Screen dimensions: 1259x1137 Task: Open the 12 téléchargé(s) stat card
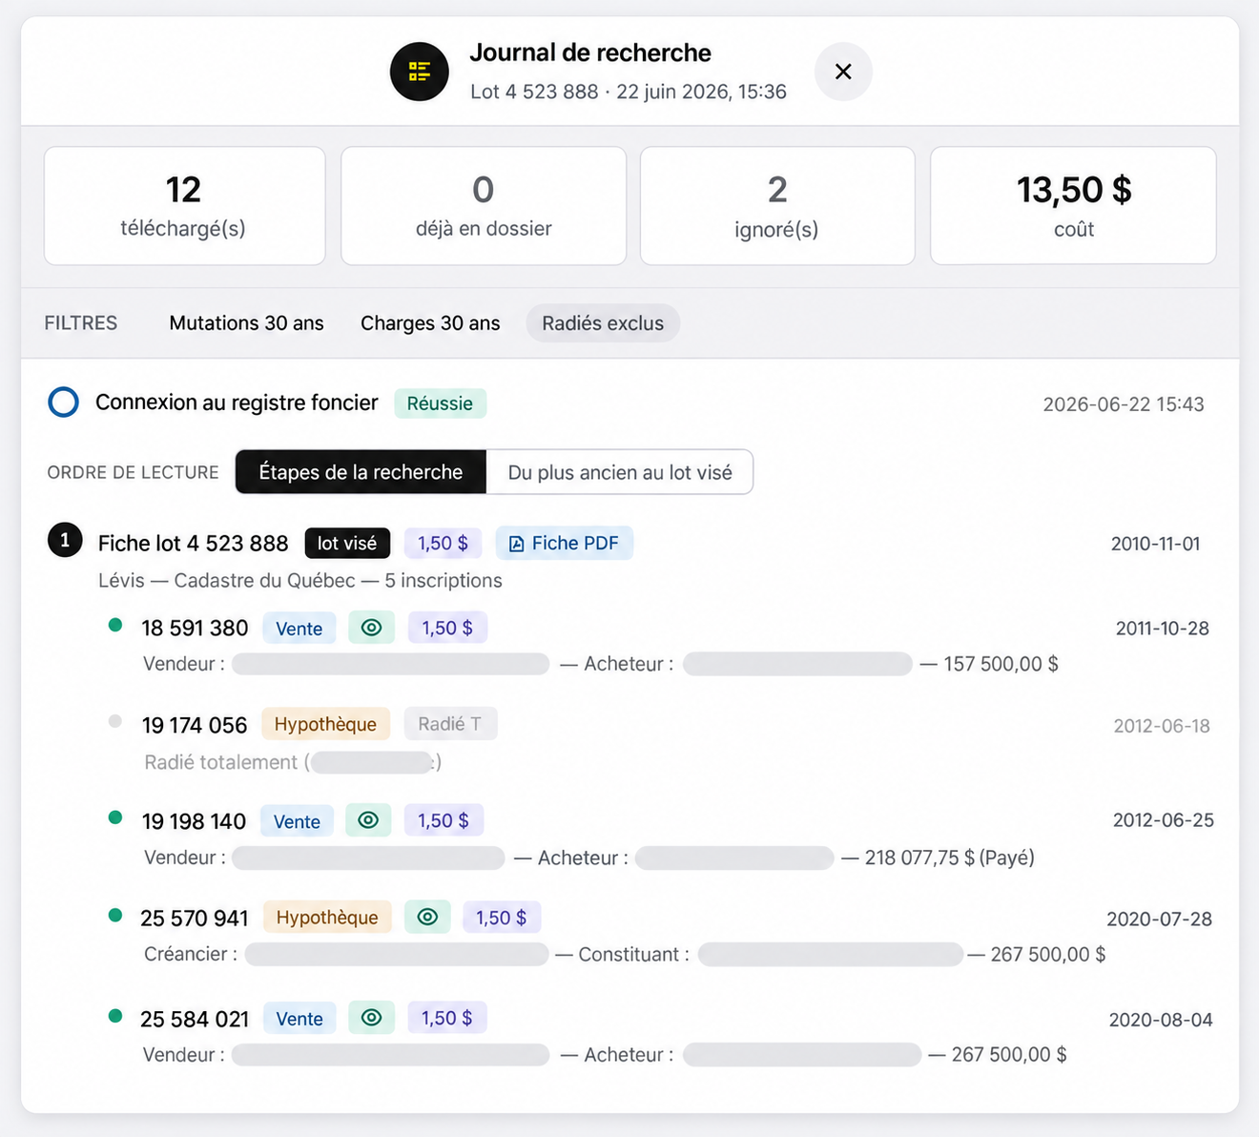click(184, 206)
